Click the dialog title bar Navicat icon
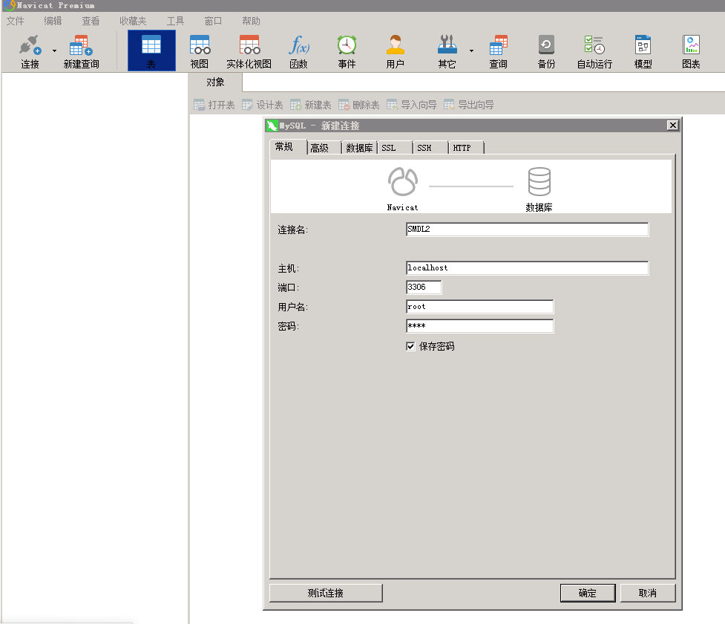Screen dimensions: 725x624 coord(272,126)
